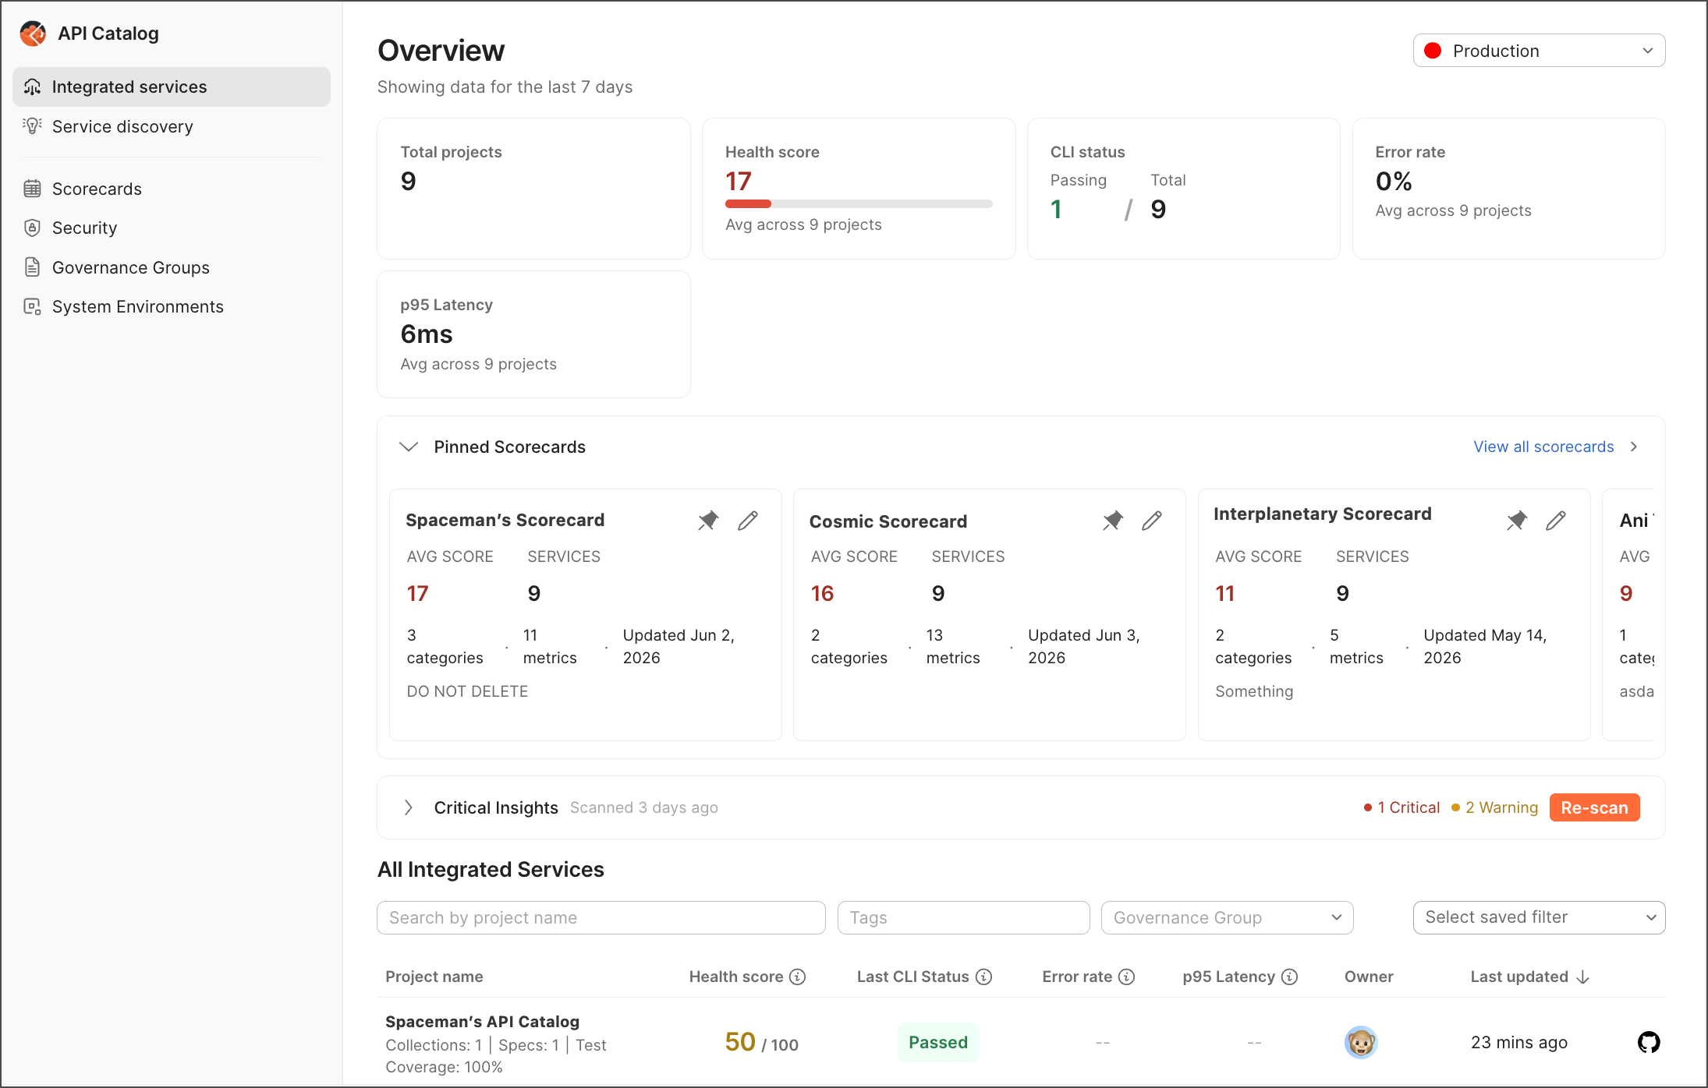Screen dimensions: 1708x1088
Task: Click the Health score progress bar
Action: click(859, 203)
